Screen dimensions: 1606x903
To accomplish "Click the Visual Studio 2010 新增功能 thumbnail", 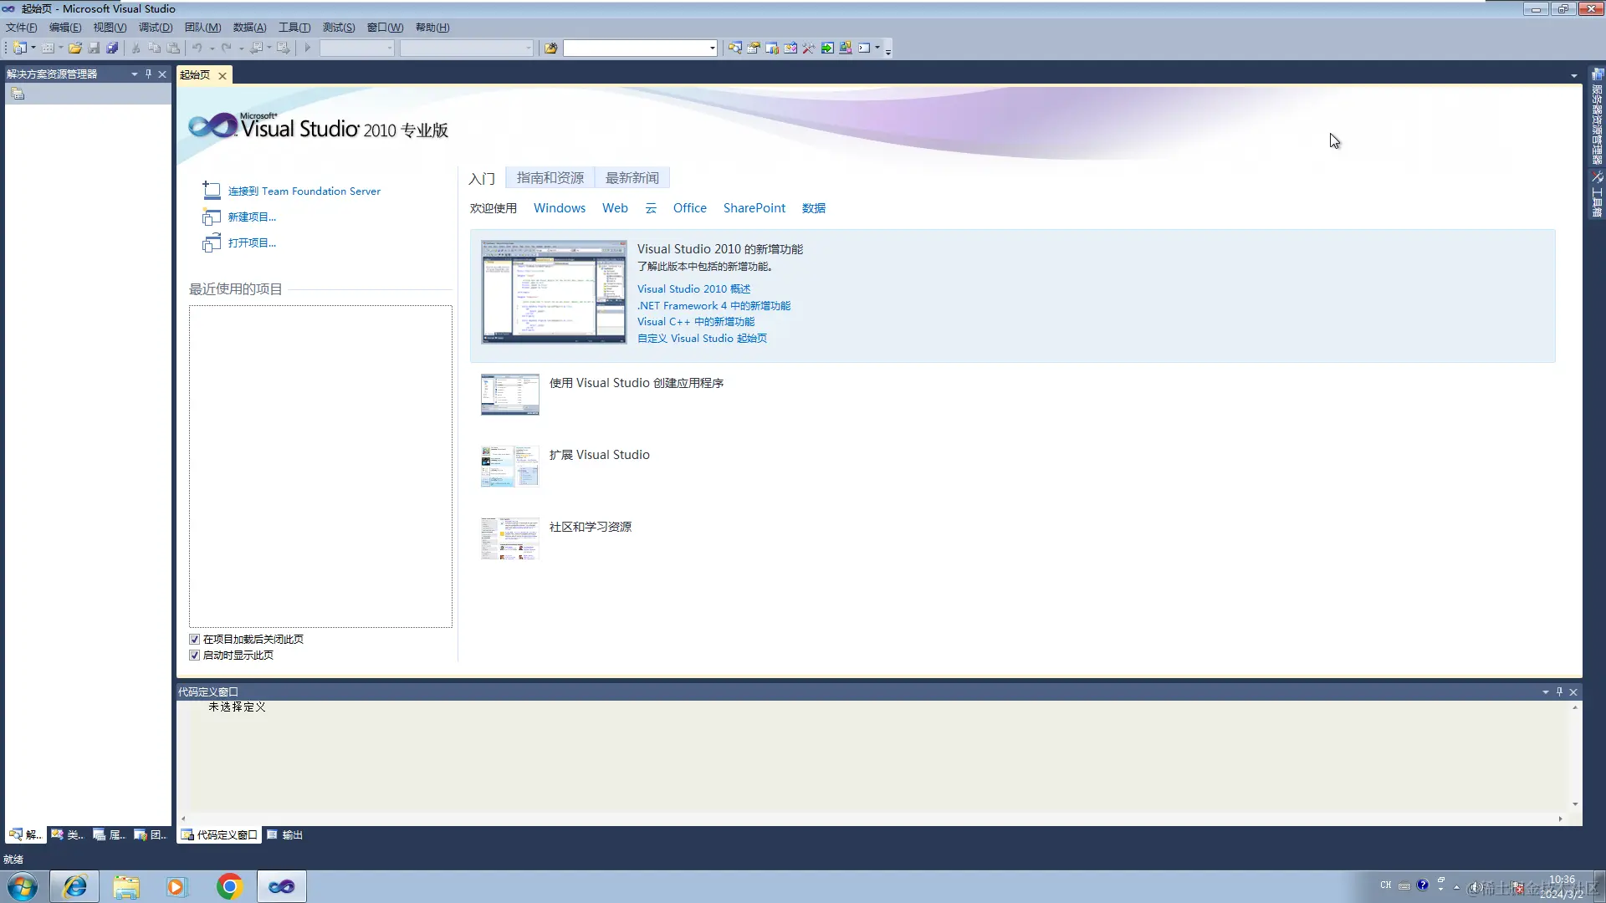I will click(553, 292).
